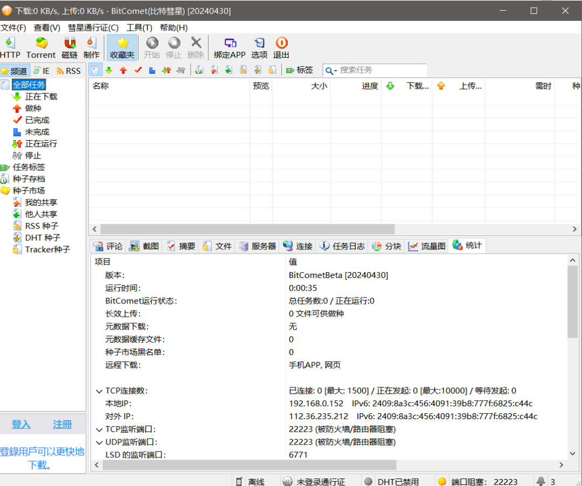Select 做种 in the tree
Image resolution: width=582 pixels, height=486 pixels.
point(33,108)
